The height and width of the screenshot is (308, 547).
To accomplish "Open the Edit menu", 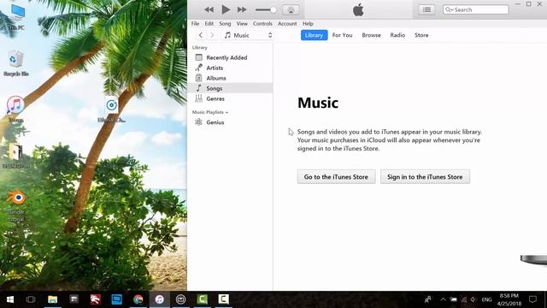I will (209, 24).
